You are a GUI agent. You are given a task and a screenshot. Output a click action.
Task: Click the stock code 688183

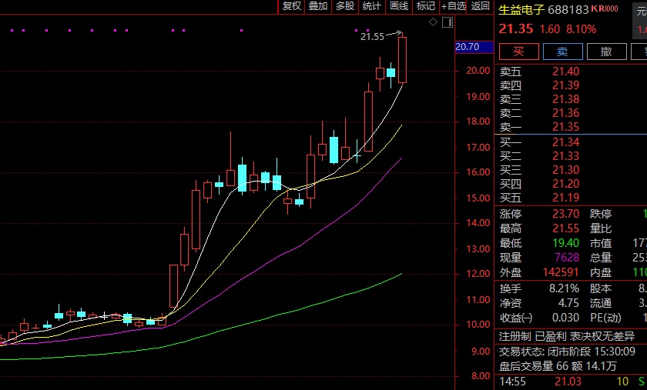click(x=568, y=9)
